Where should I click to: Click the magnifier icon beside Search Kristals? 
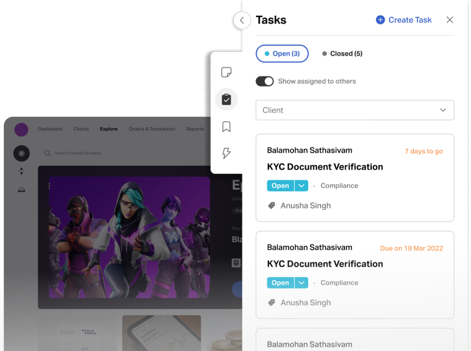point(47,153)
